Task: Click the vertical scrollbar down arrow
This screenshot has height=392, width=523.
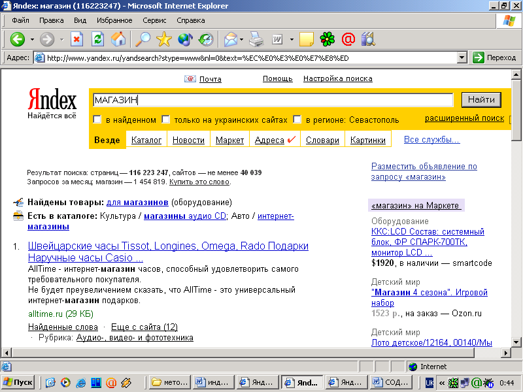Action: pyautogui.click(x=516, y=342)
